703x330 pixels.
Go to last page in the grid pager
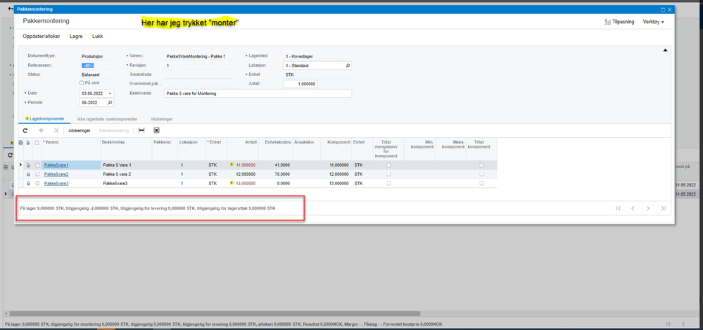[663, 208]
